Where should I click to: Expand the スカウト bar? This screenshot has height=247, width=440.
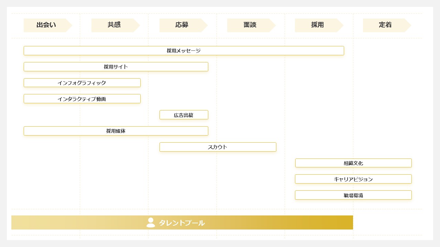click(218, 147)
